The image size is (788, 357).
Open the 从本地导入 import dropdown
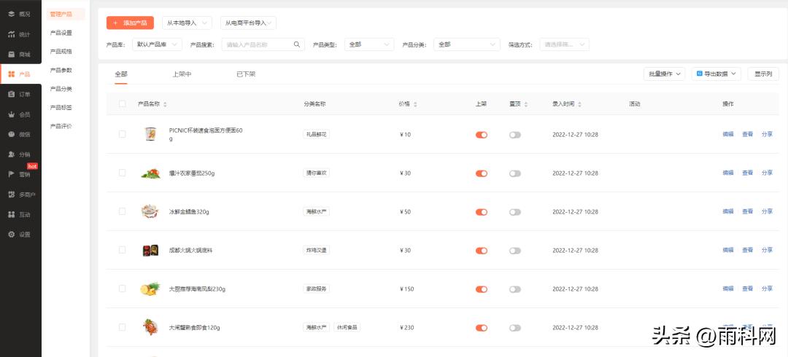click(187, 23)
